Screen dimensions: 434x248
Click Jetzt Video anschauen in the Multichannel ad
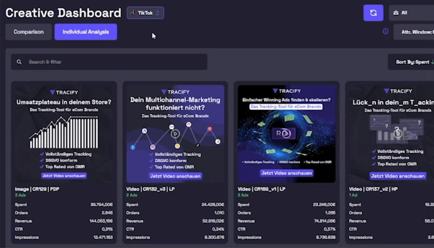[x=175, y=176]
